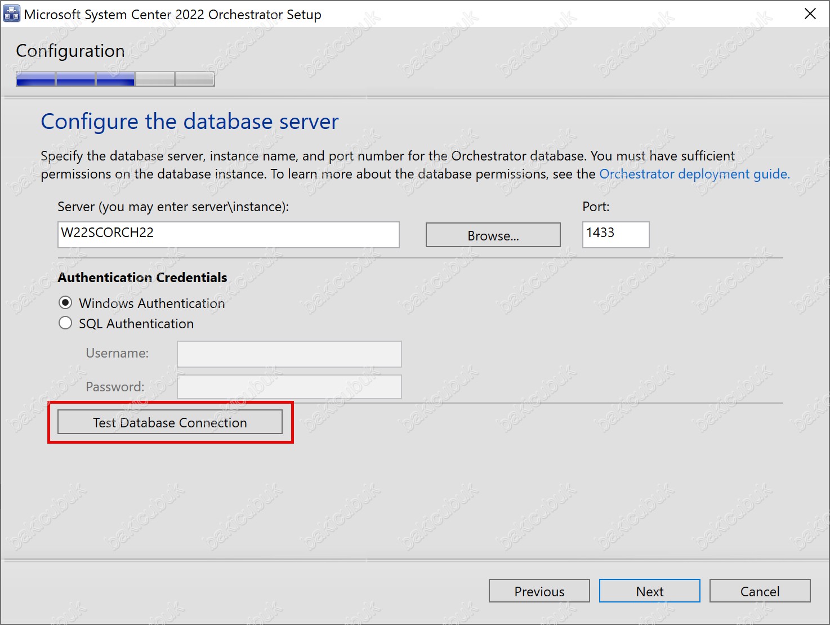Select SQL Authentication radio button
The image size is (830, 625).
pos(65,323)
